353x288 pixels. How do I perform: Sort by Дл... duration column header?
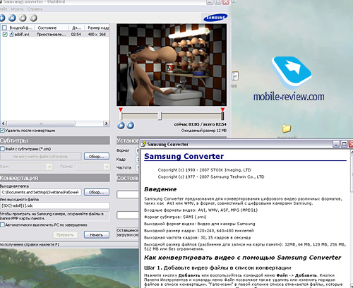click(77, 28)
